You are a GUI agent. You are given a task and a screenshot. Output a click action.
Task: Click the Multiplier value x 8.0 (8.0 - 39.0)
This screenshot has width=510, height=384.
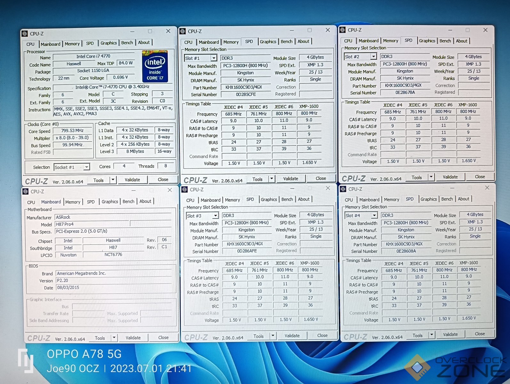[x=72, y=138]
